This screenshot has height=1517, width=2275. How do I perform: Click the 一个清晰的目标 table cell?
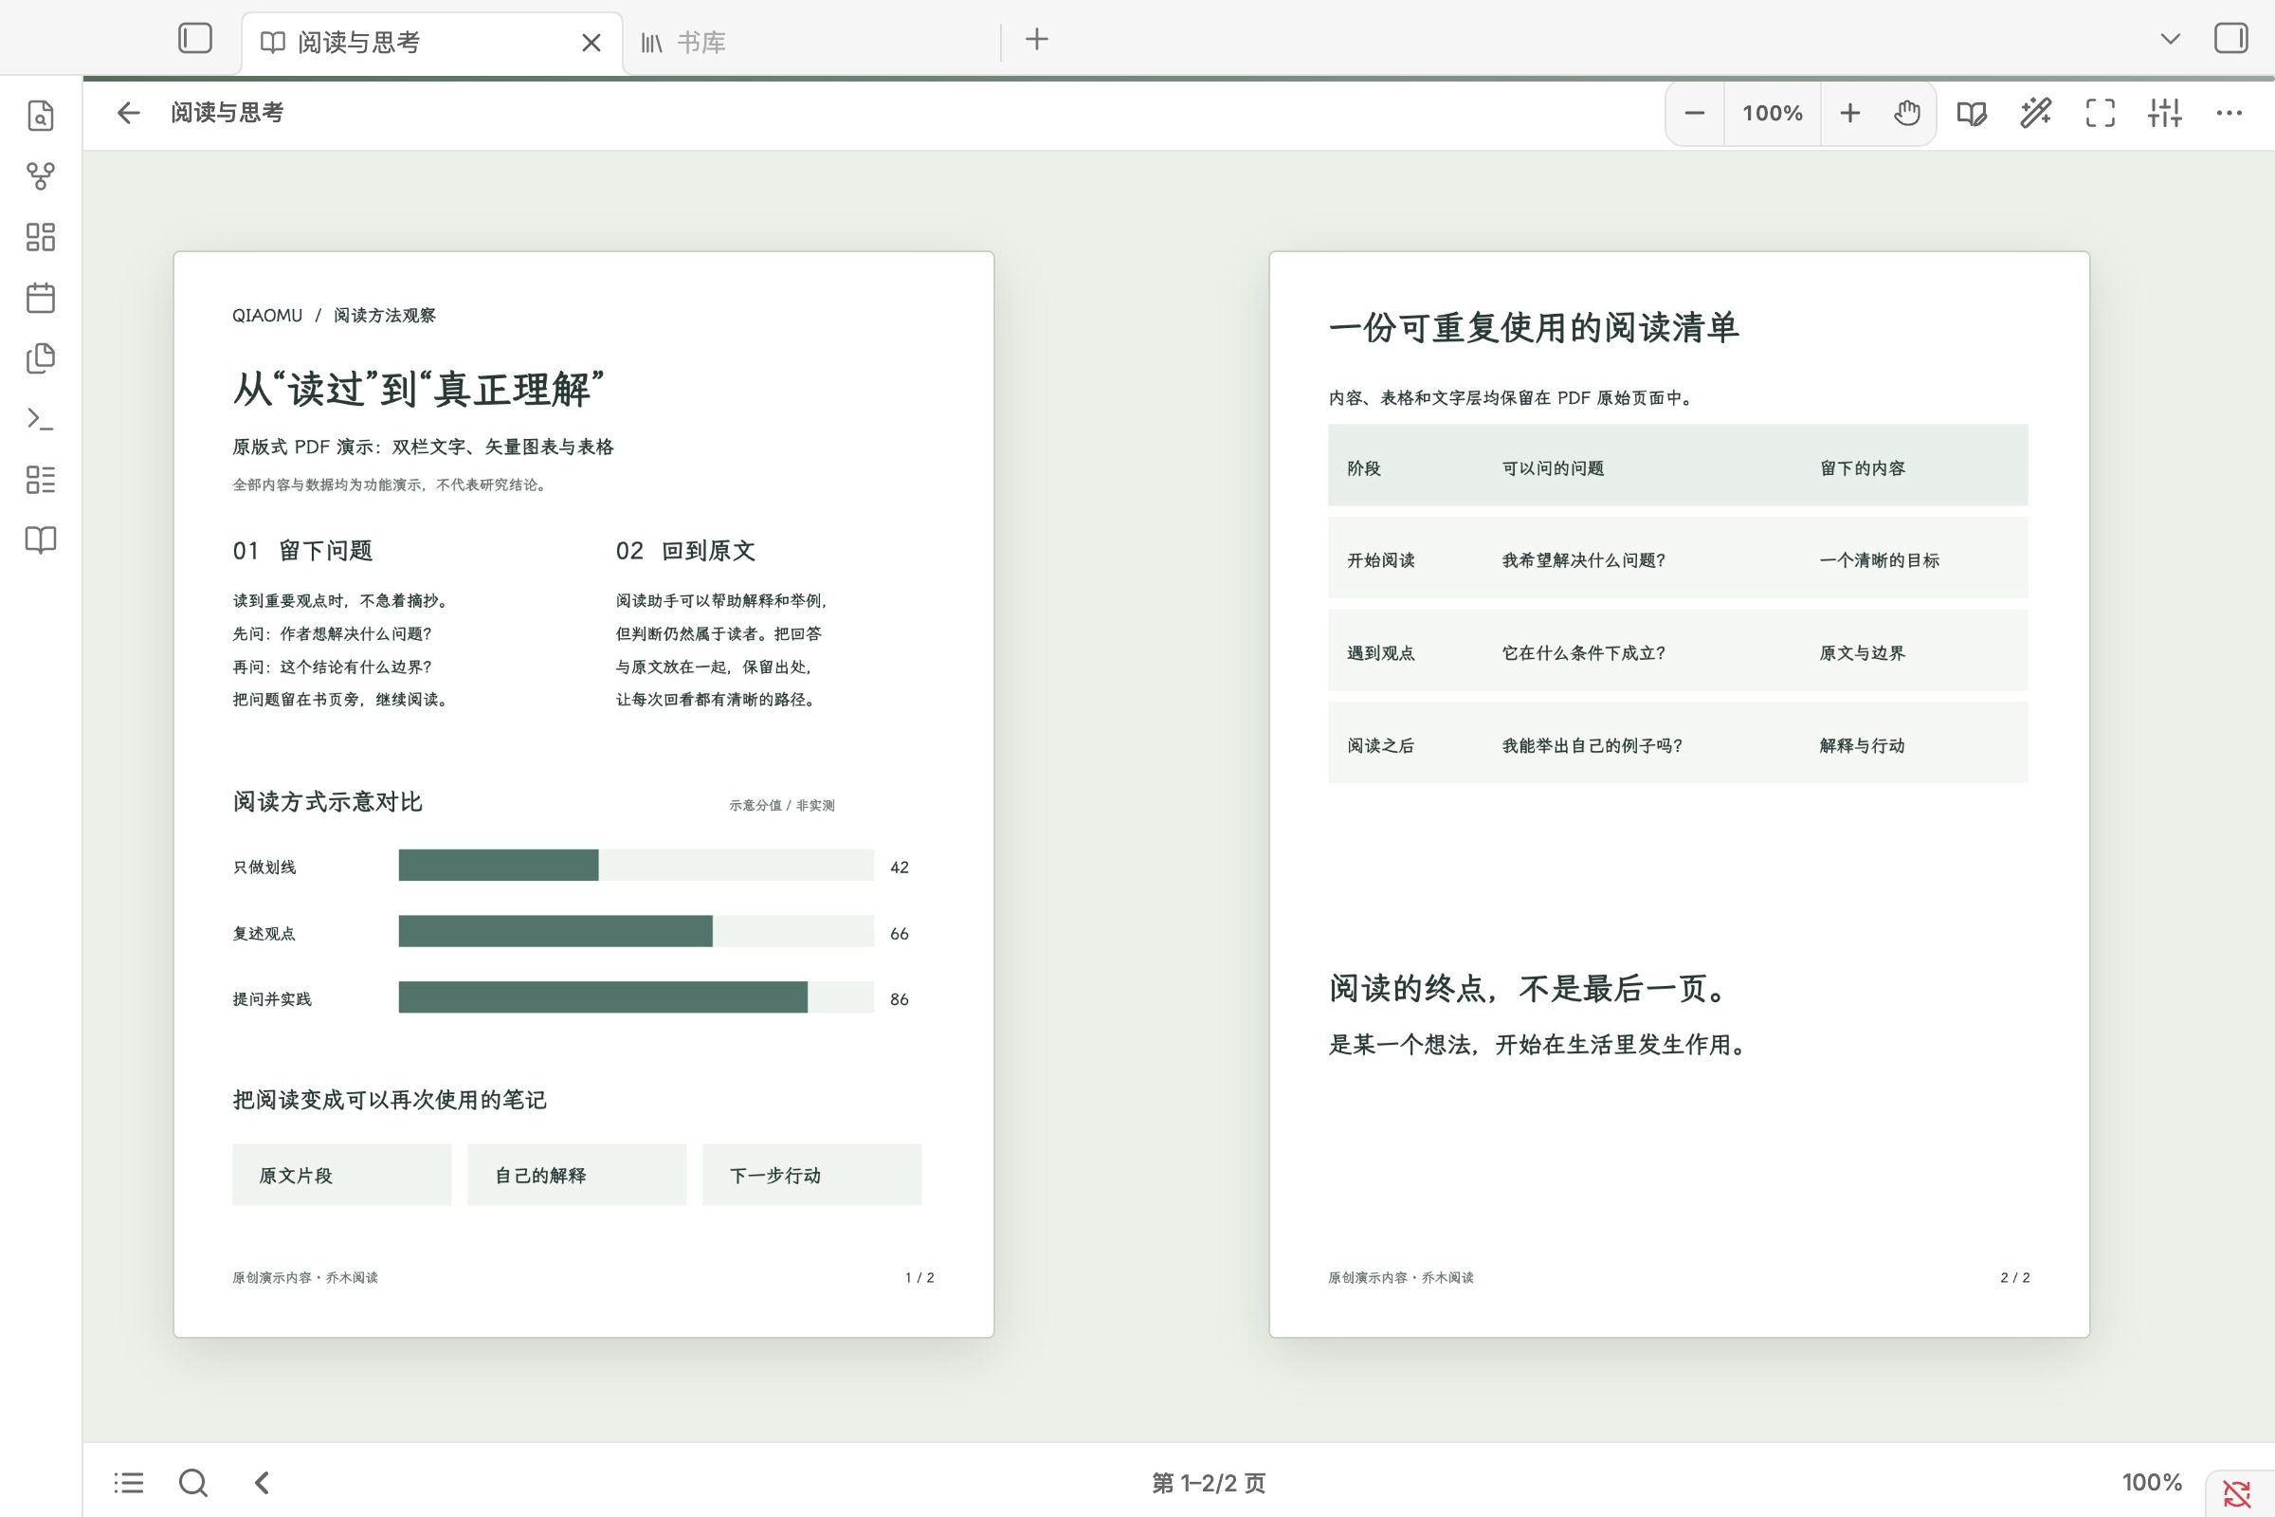(x=1879, y=560)
